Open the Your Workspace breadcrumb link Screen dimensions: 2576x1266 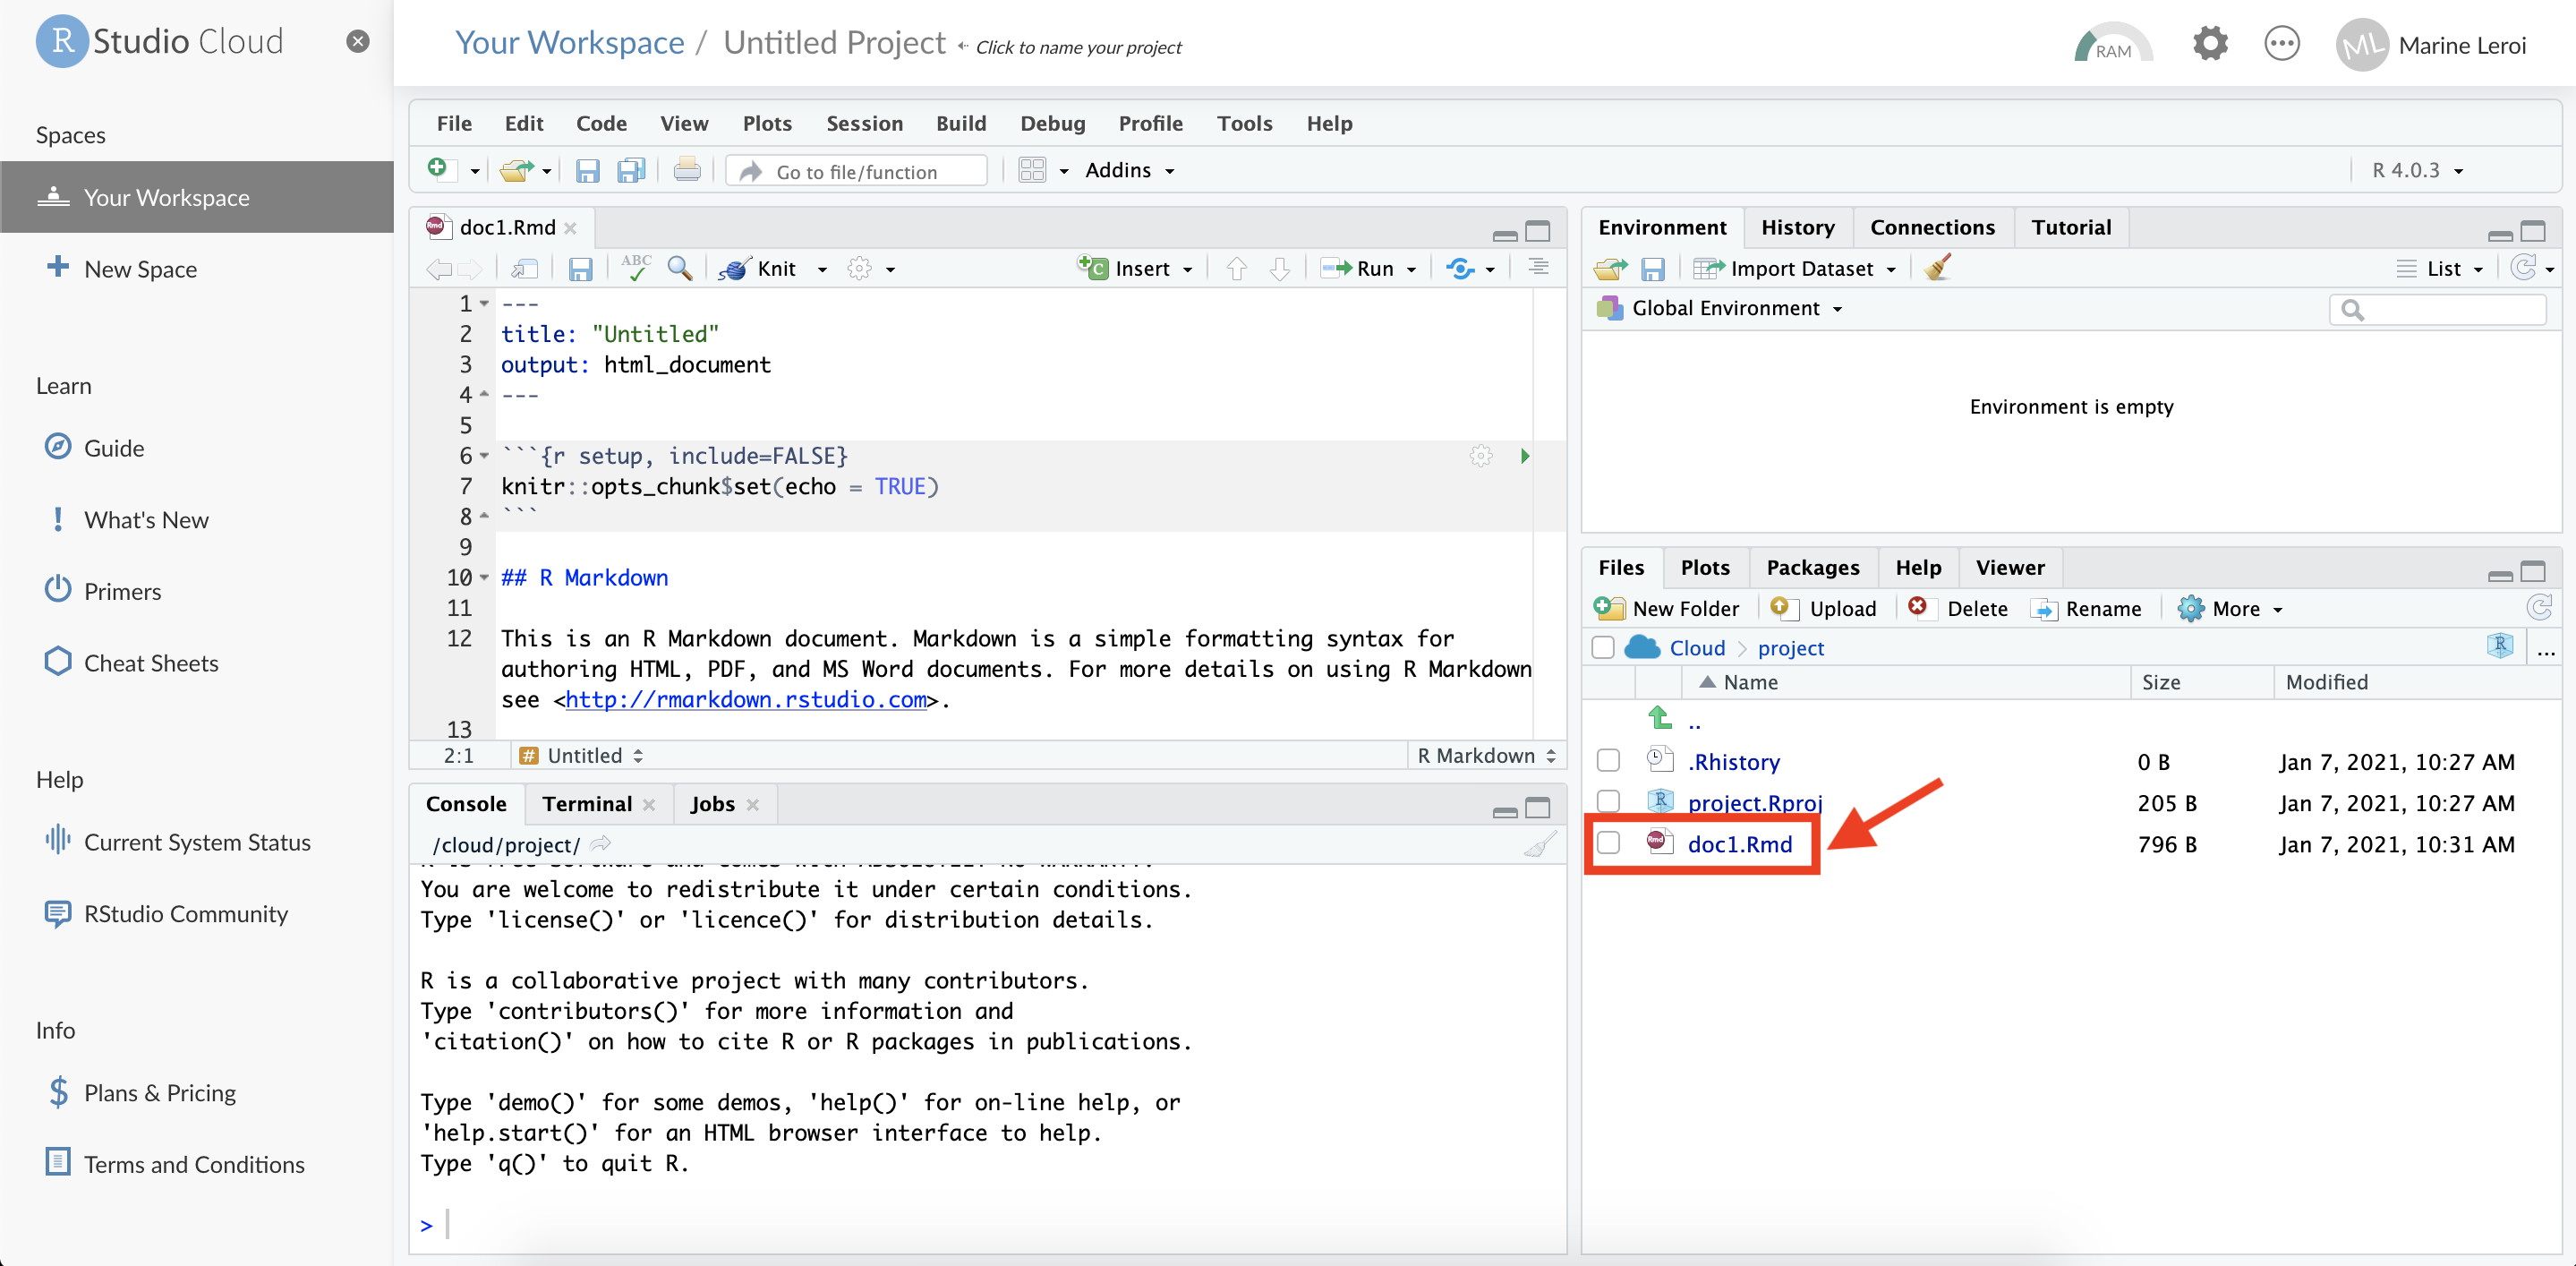pos(569,42)
